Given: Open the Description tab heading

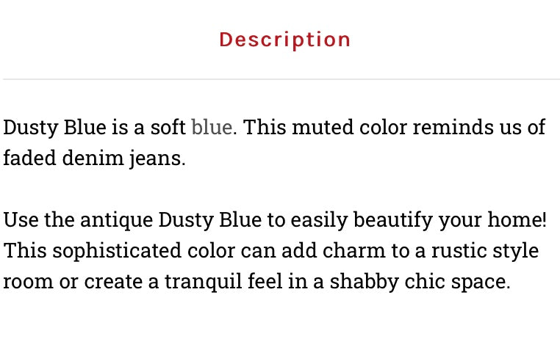Looking at the screenshot, I should (284, 40).
